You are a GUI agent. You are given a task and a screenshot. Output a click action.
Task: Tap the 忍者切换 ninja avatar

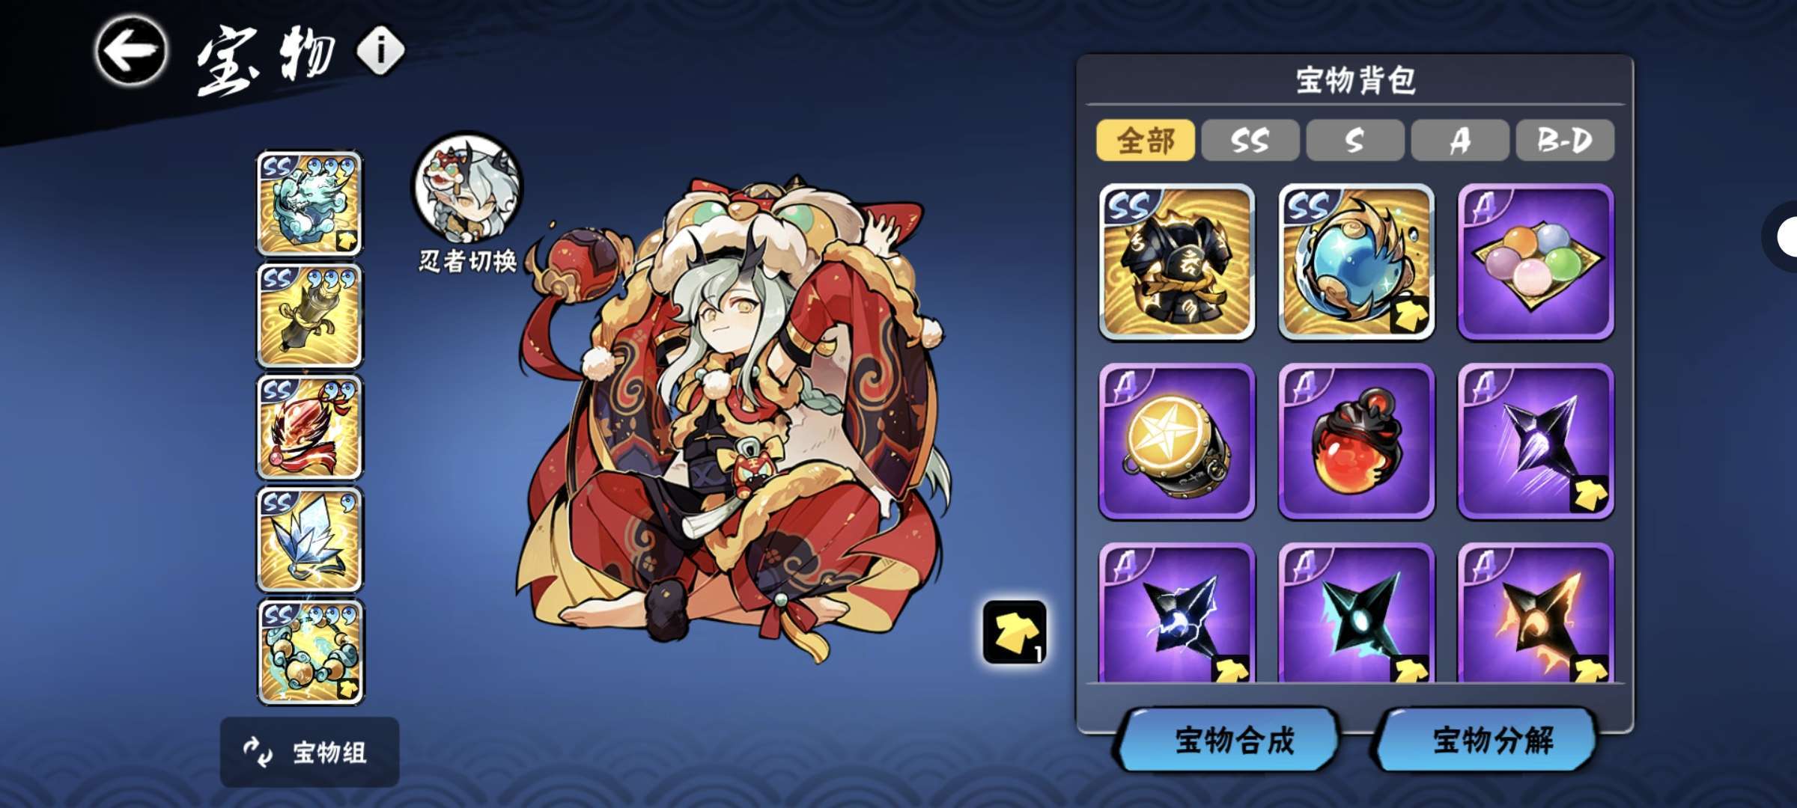point(468,187)
